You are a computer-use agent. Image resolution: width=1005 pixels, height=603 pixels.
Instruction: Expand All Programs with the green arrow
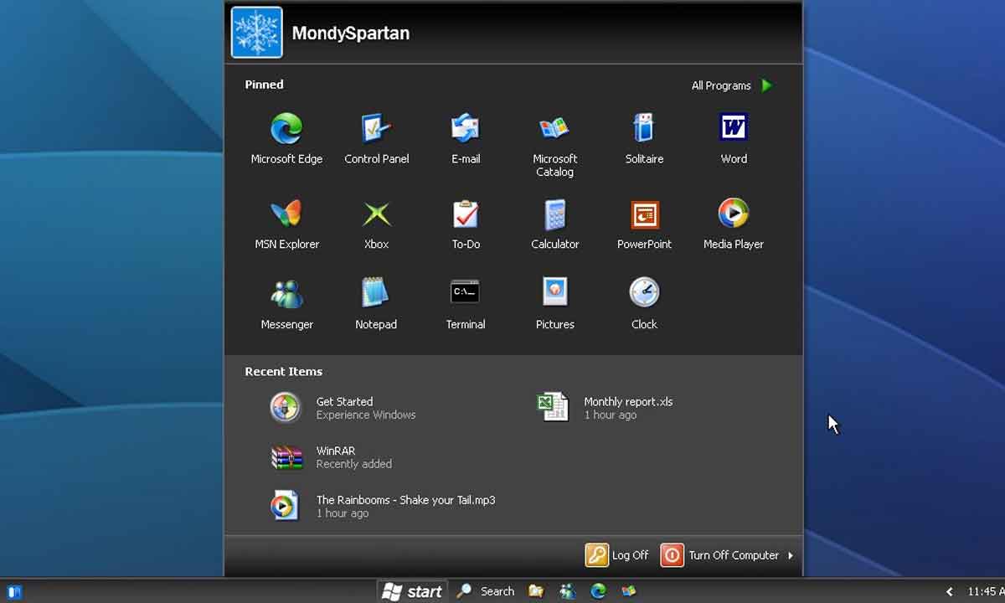pyautogui.click(x=766, y=85)
